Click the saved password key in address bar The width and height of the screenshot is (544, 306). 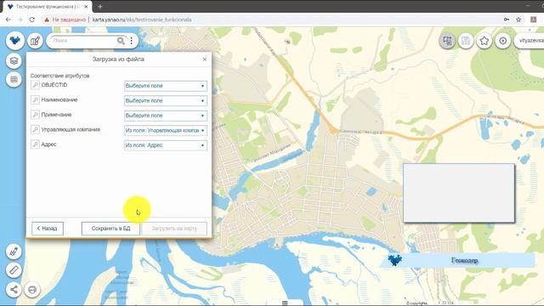[x=507, y=20]
